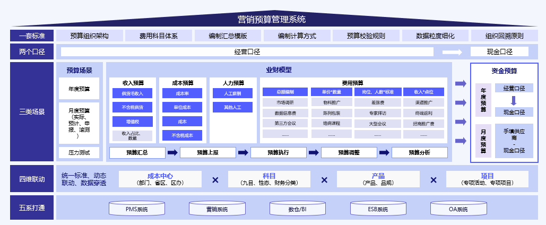Click the × between 成本中心 and 科目
The width and height of the screenshot is (546, 225).
coord(215,180)
